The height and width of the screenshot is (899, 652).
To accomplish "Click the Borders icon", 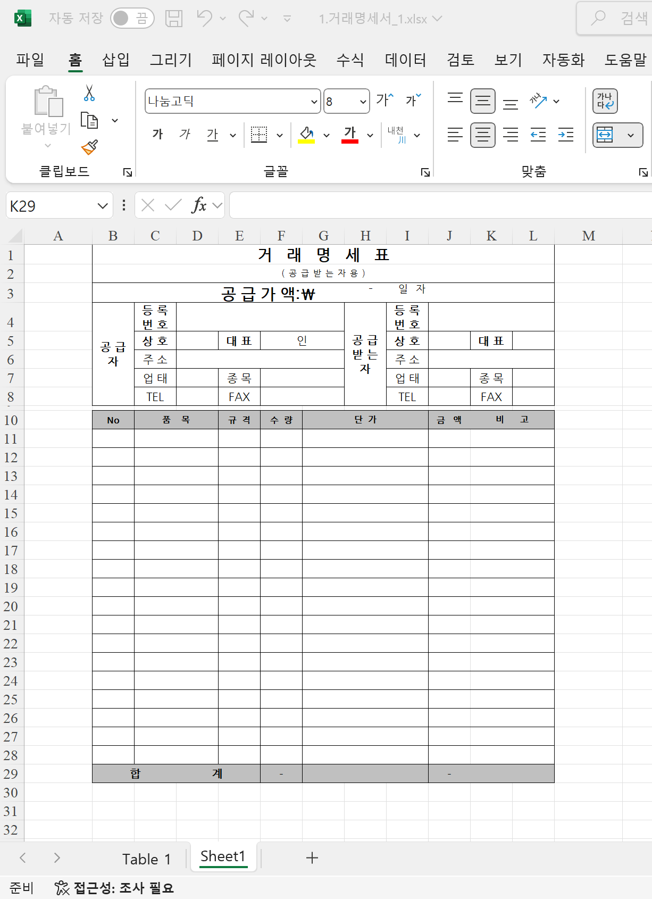I will tap(259, 135).
